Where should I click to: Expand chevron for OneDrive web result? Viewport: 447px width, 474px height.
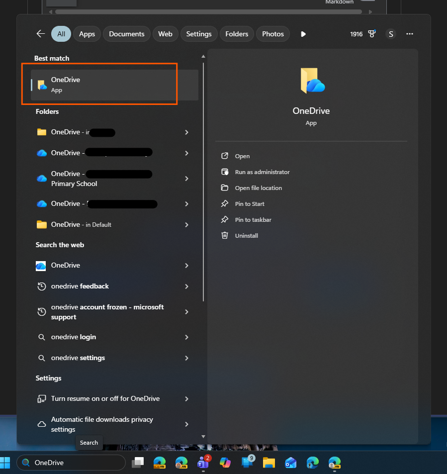coord(187,266)
